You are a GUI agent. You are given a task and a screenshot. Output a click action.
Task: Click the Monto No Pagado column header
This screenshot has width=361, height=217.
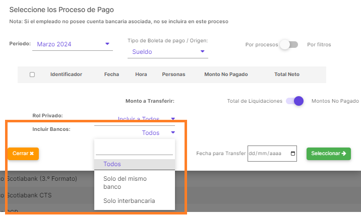(x=226, y=75)
